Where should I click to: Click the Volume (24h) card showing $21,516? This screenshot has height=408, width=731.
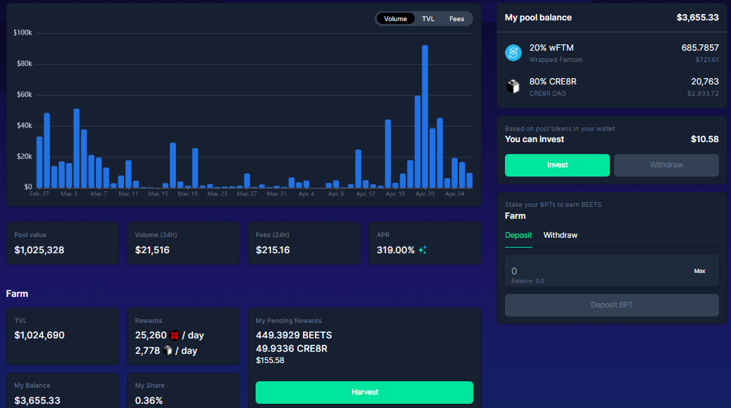click(x=183, y=243)
